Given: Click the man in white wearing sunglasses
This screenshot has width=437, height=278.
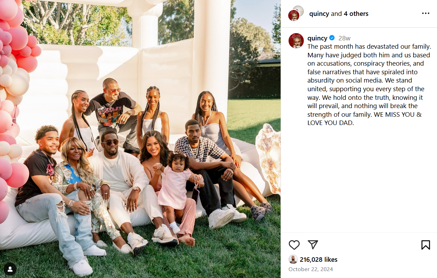Looking at the screenshot, I should click(122, 186).
